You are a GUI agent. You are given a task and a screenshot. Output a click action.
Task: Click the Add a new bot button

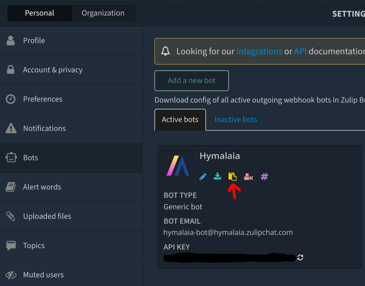click(192, 81)
